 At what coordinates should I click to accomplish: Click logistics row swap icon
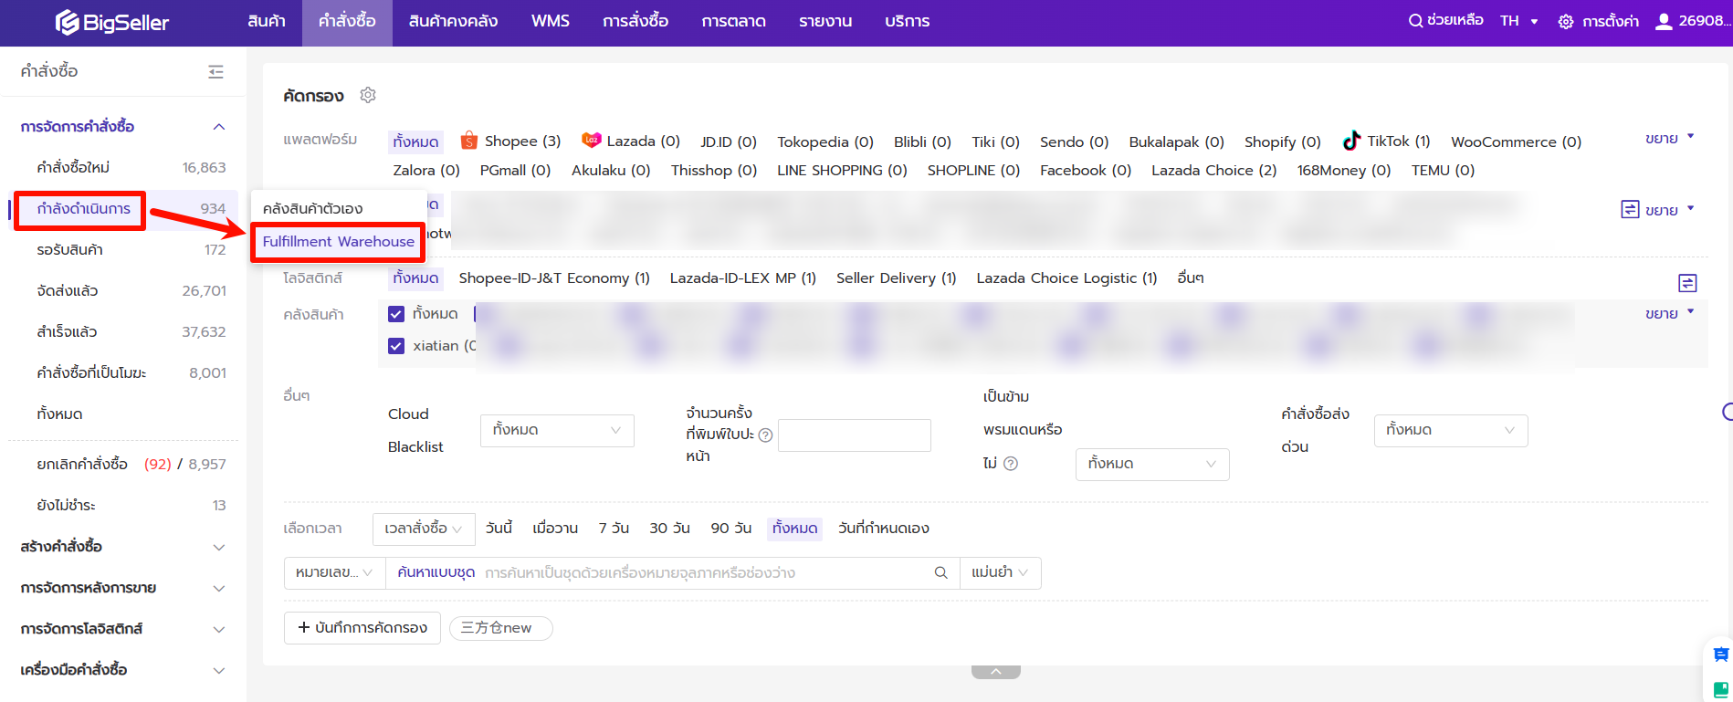[1687, 283]
